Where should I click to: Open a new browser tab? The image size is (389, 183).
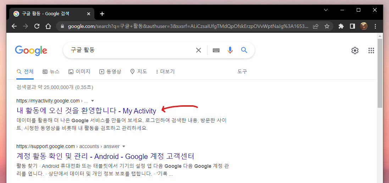102,14
